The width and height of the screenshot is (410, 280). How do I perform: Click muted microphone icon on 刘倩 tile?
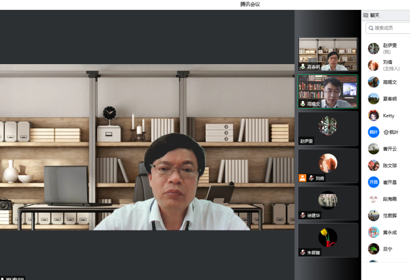311,178
